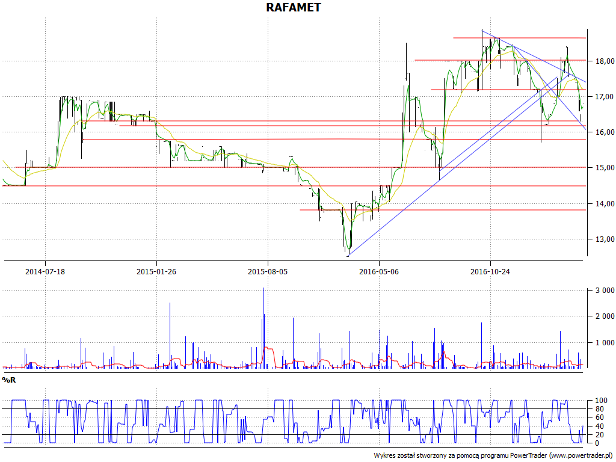Open the PowerTrader credit text
The image size is (616, 462).
point(494,456)
